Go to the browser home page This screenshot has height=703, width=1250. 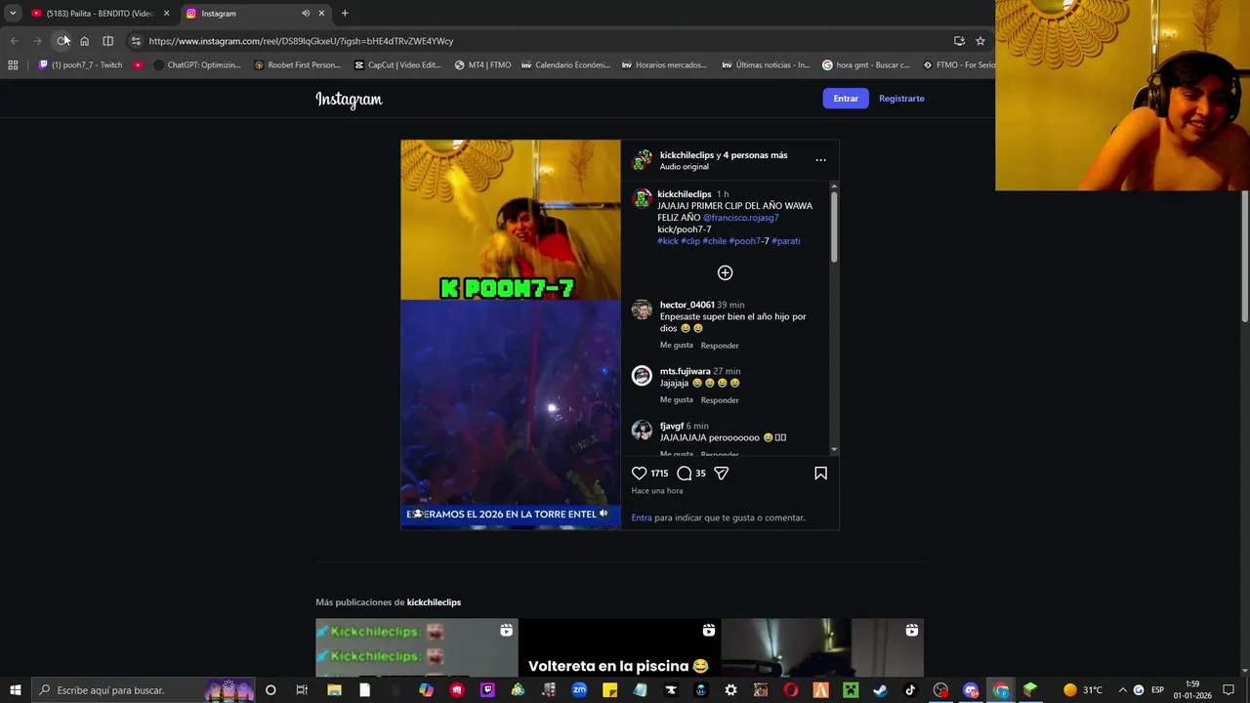coord(85,41)
